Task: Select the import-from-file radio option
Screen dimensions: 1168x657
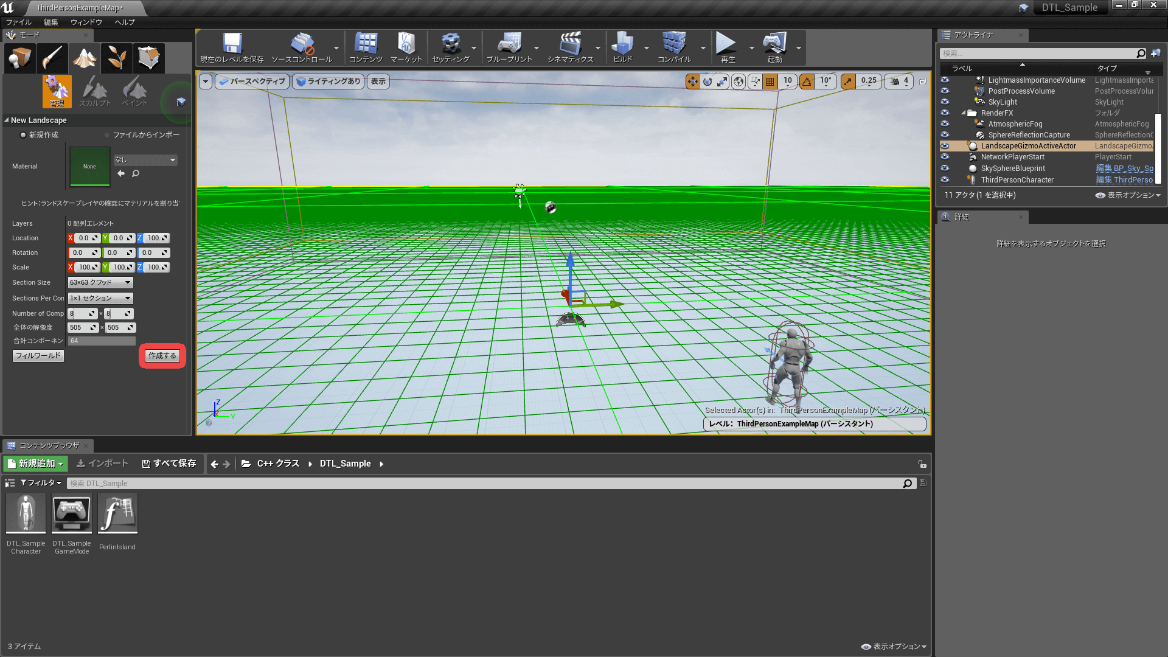Action: click(107, 135)
